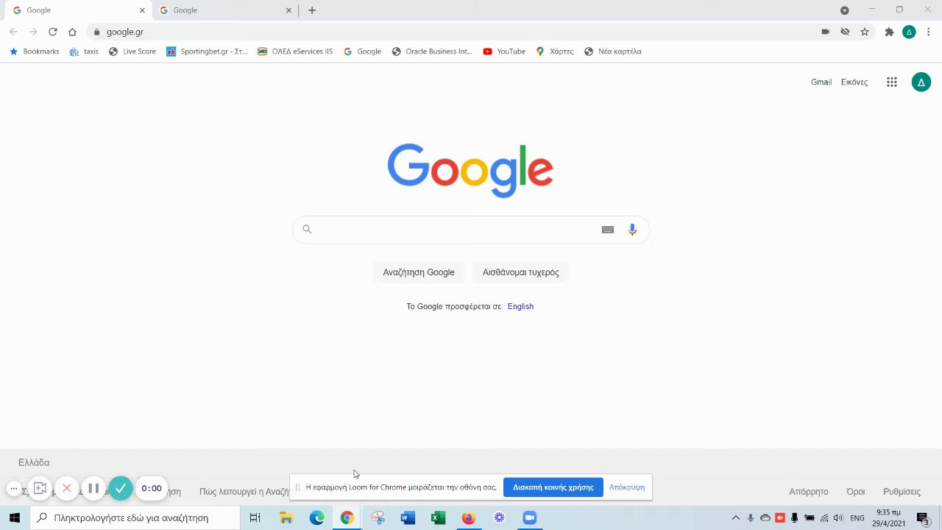Click the reload page icon
Screen dimensions: 942x530
click(x=53, y=32)
